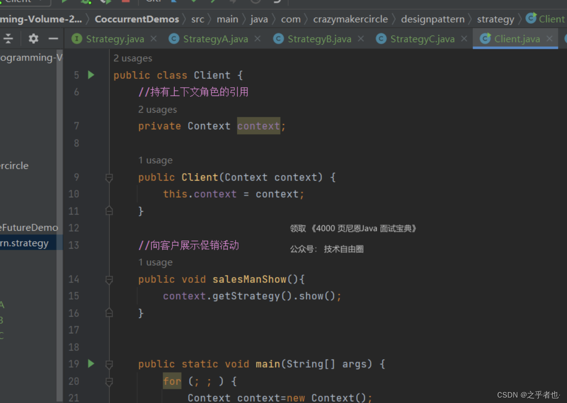567x403 pixels.
Task: Click salesManShow method name
Action: coord(250,280)
